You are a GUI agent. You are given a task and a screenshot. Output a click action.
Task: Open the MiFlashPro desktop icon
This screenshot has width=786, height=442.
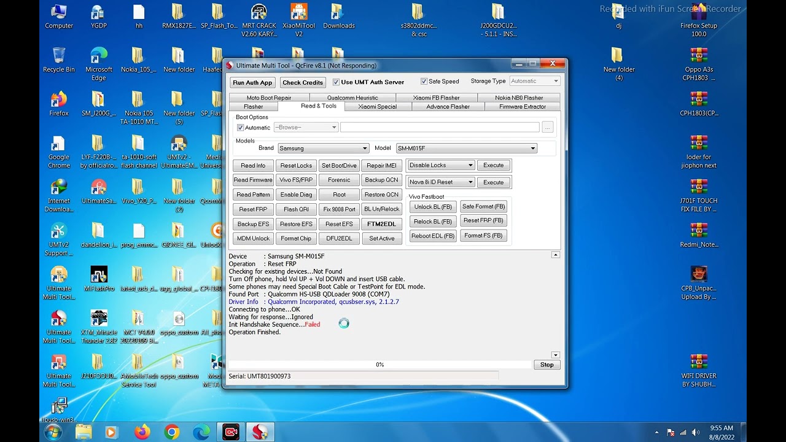tap(99, 279)
